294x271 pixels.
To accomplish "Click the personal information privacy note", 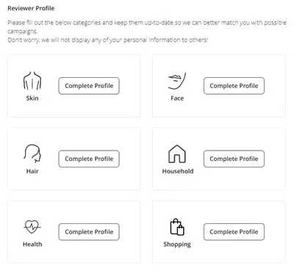I will [108, 40].
